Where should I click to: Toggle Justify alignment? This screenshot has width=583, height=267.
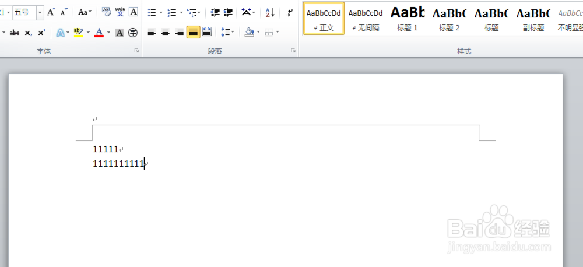click(x=194, y=32)
